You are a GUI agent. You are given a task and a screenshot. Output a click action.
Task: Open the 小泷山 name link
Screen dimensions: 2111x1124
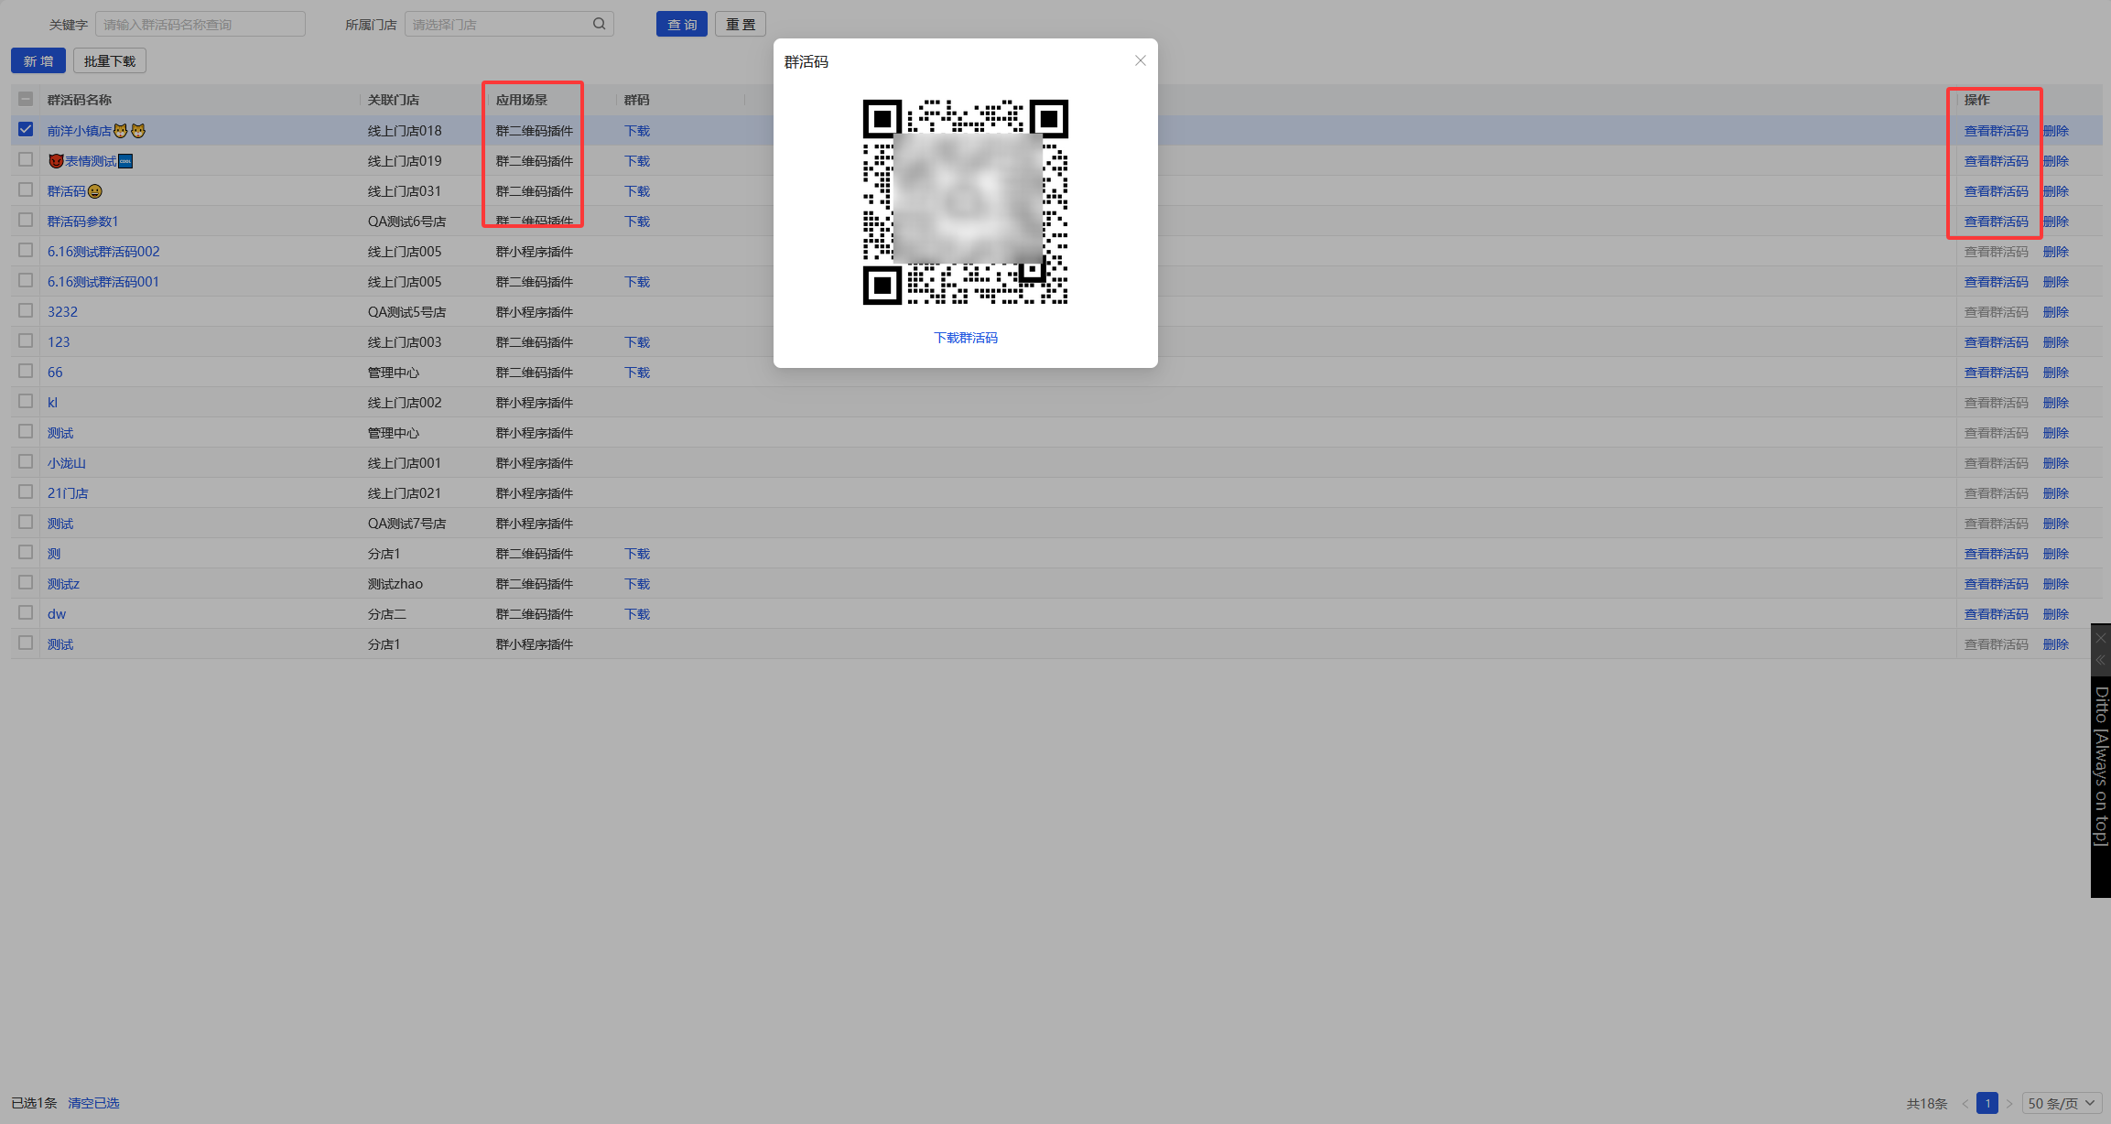(67, 463)
